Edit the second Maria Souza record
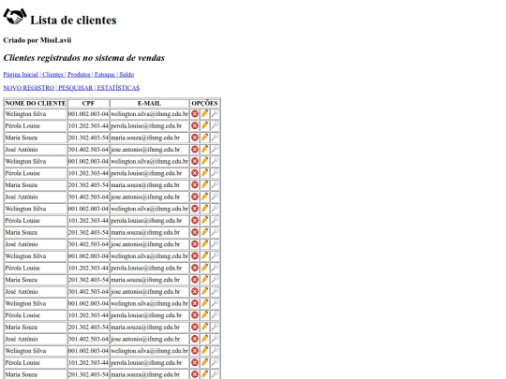Screen dimensions: 506x379 204,185
